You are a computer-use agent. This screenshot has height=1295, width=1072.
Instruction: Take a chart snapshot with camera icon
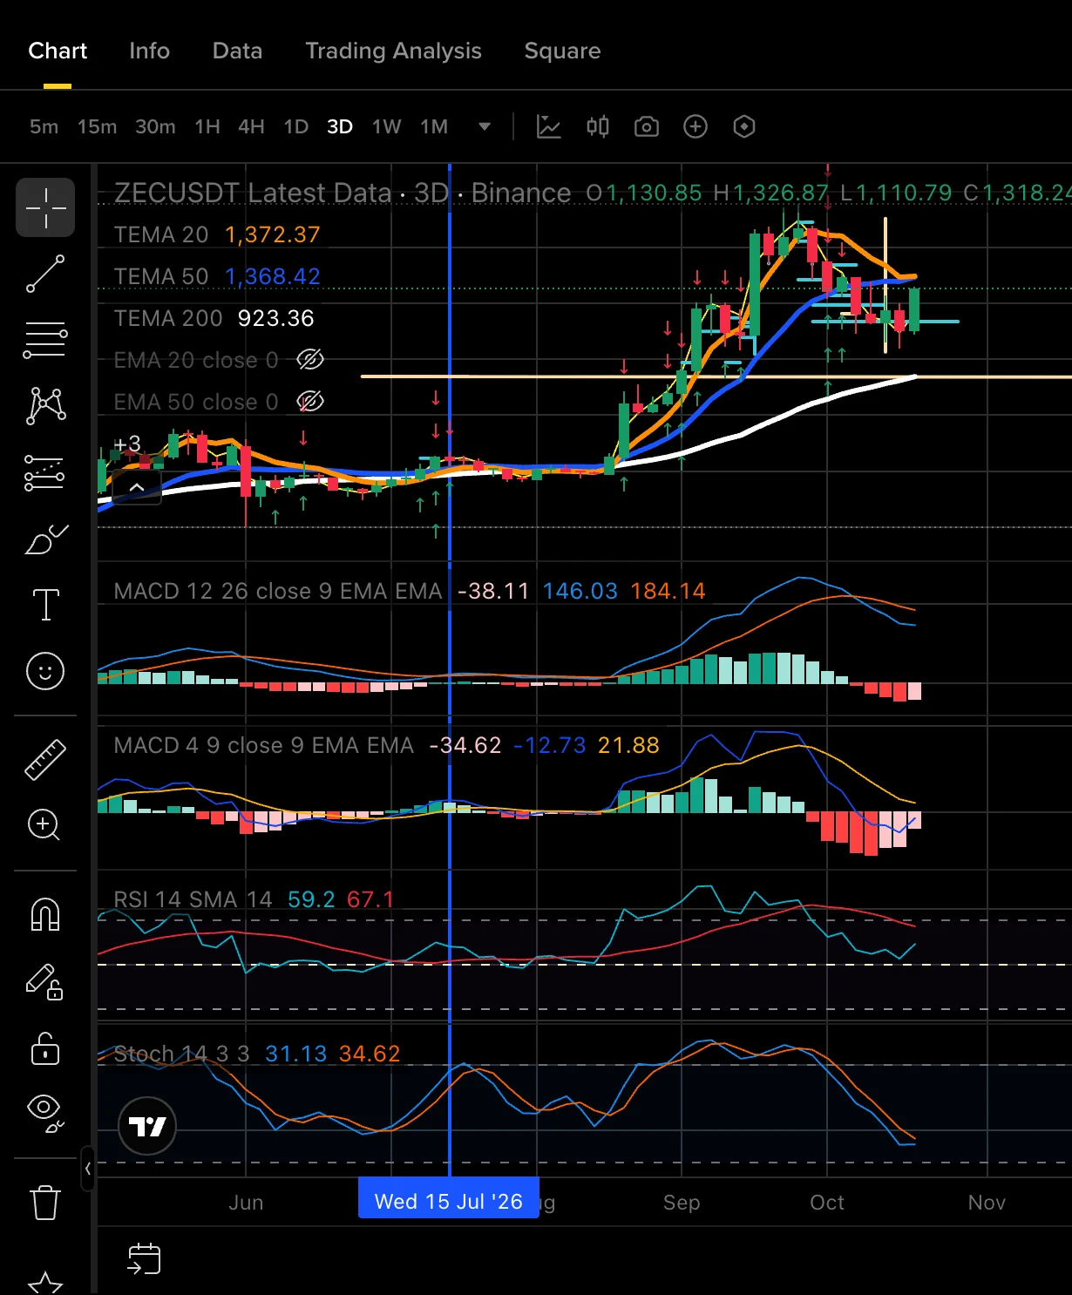(647, 127)
